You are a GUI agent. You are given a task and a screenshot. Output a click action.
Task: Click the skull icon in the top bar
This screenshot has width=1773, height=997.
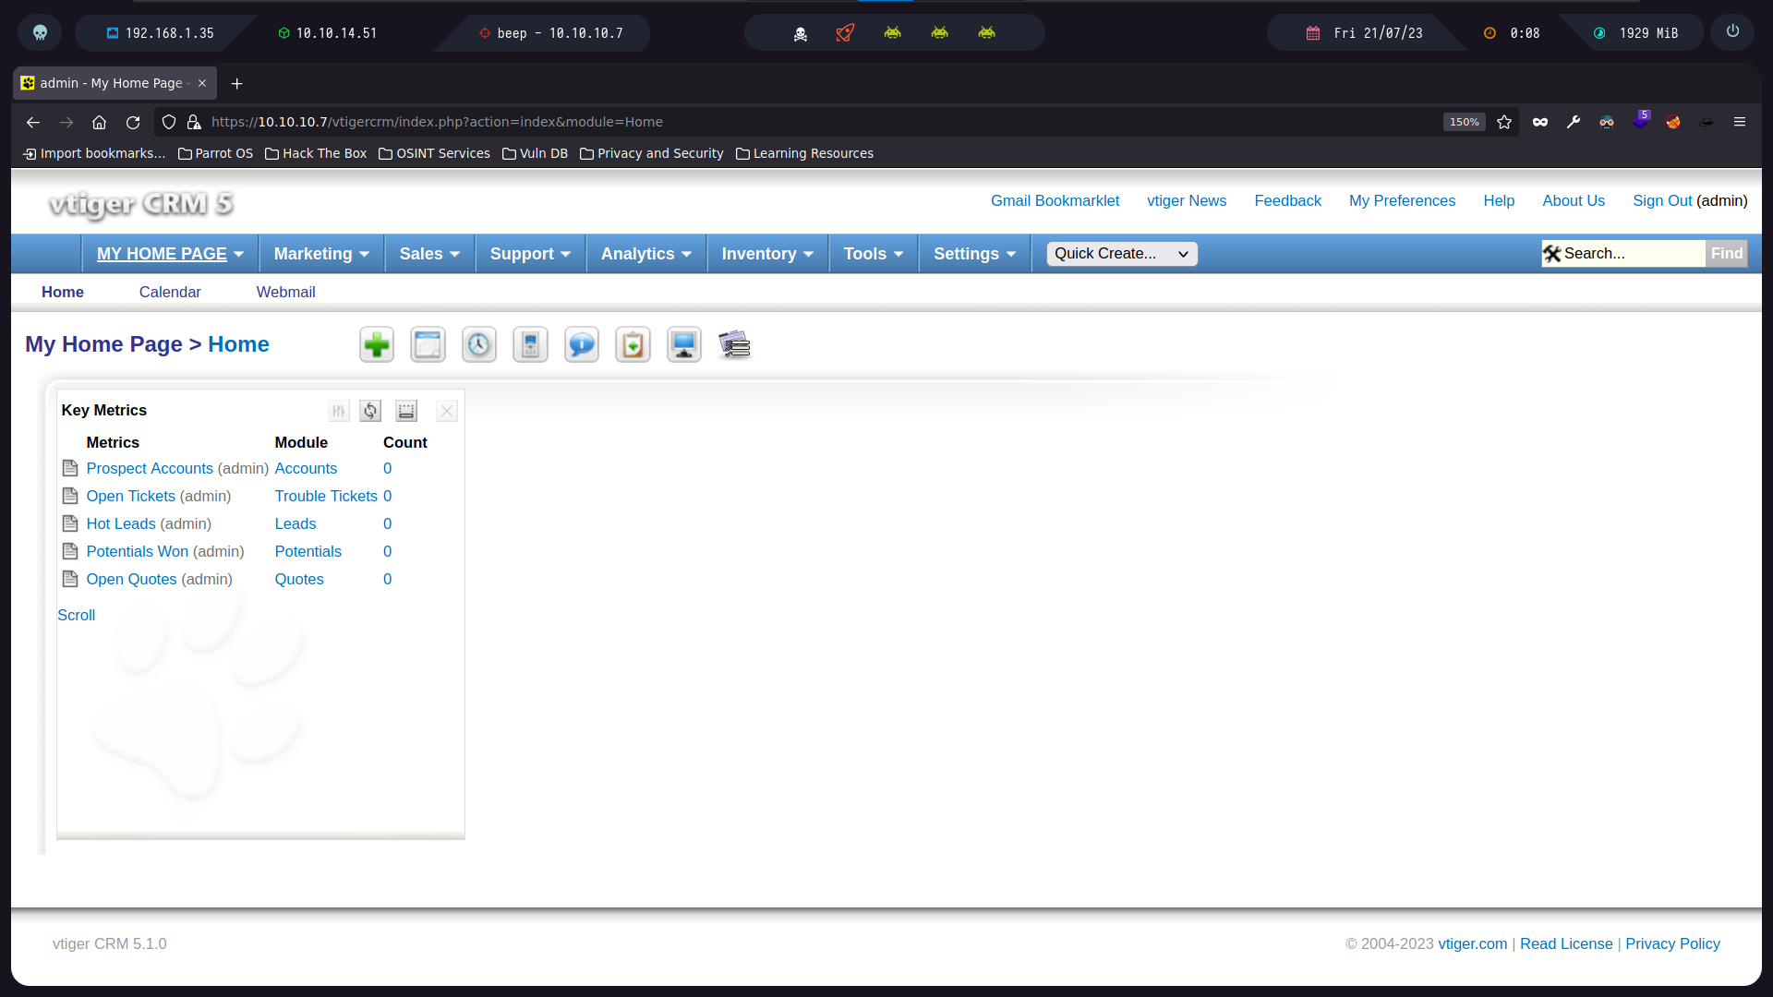click(40, 32)
